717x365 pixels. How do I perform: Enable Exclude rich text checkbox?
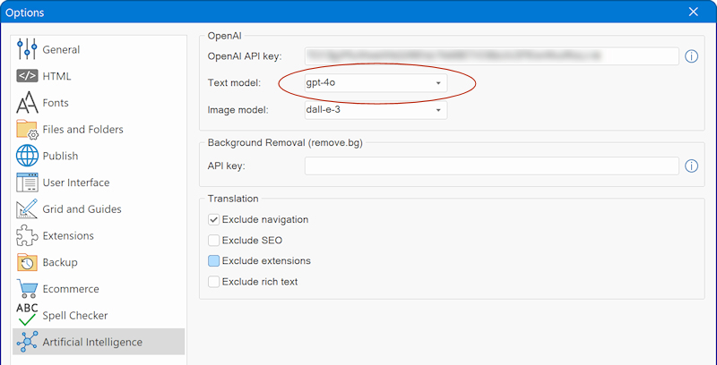pos(213,282)
